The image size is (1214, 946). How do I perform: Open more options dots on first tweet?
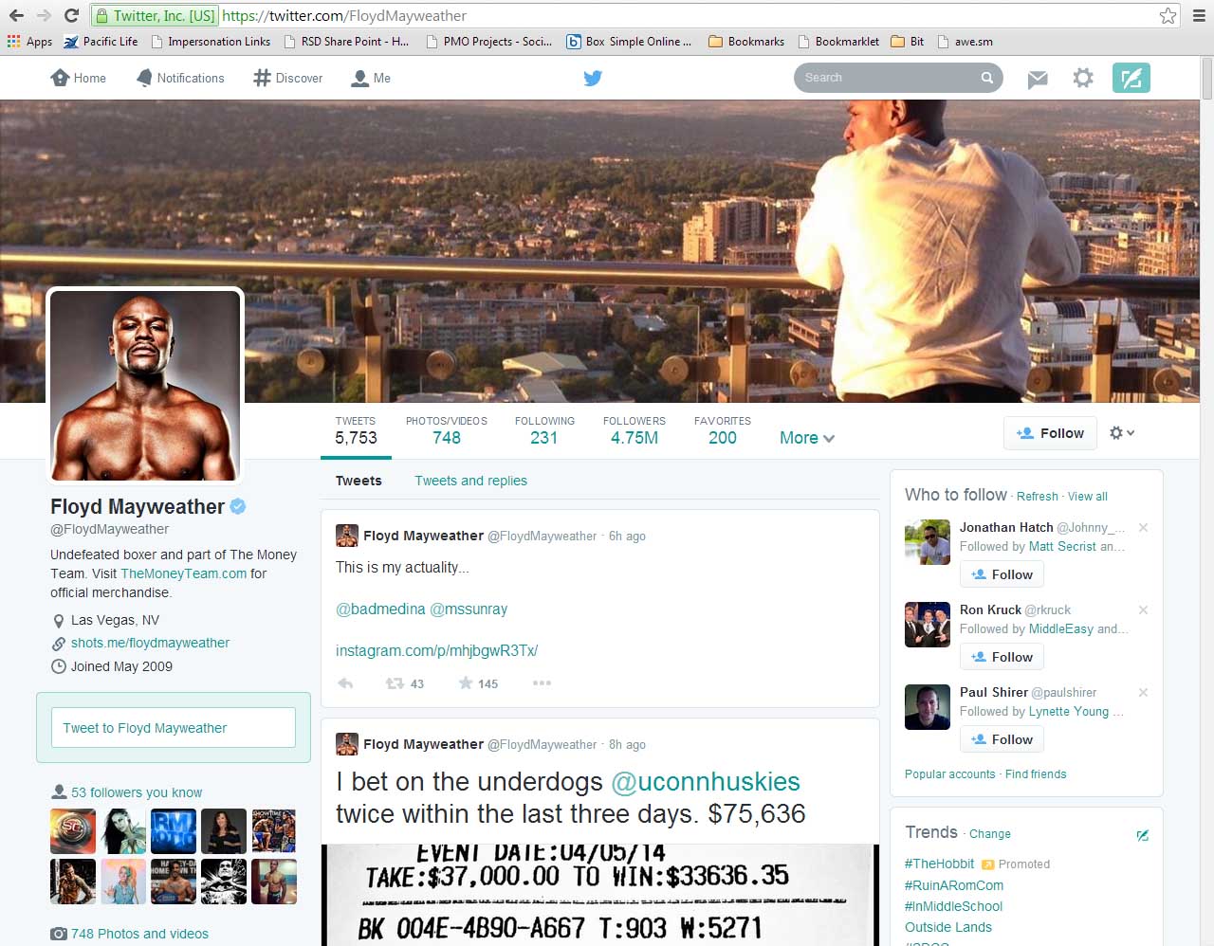542,683
